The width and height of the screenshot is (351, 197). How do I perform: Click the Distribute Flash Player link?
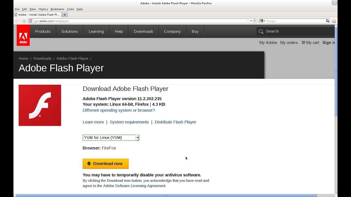click(x=175, y=122)
